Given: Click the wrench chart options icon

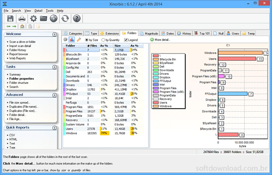Looking at the screenshot, I should [79, 40].
